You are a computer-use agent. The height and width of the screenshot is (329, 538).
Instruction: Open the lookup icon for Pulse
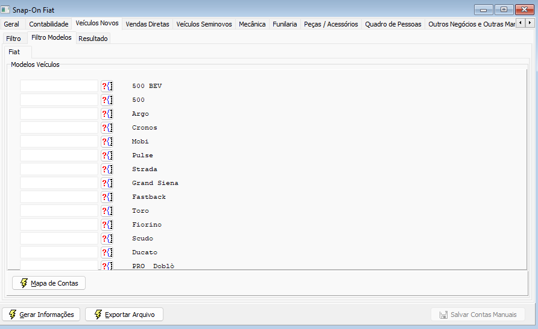(x=107, y=155)
